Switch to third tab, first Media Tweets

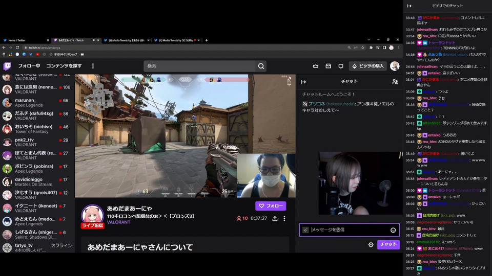point(126,40)
